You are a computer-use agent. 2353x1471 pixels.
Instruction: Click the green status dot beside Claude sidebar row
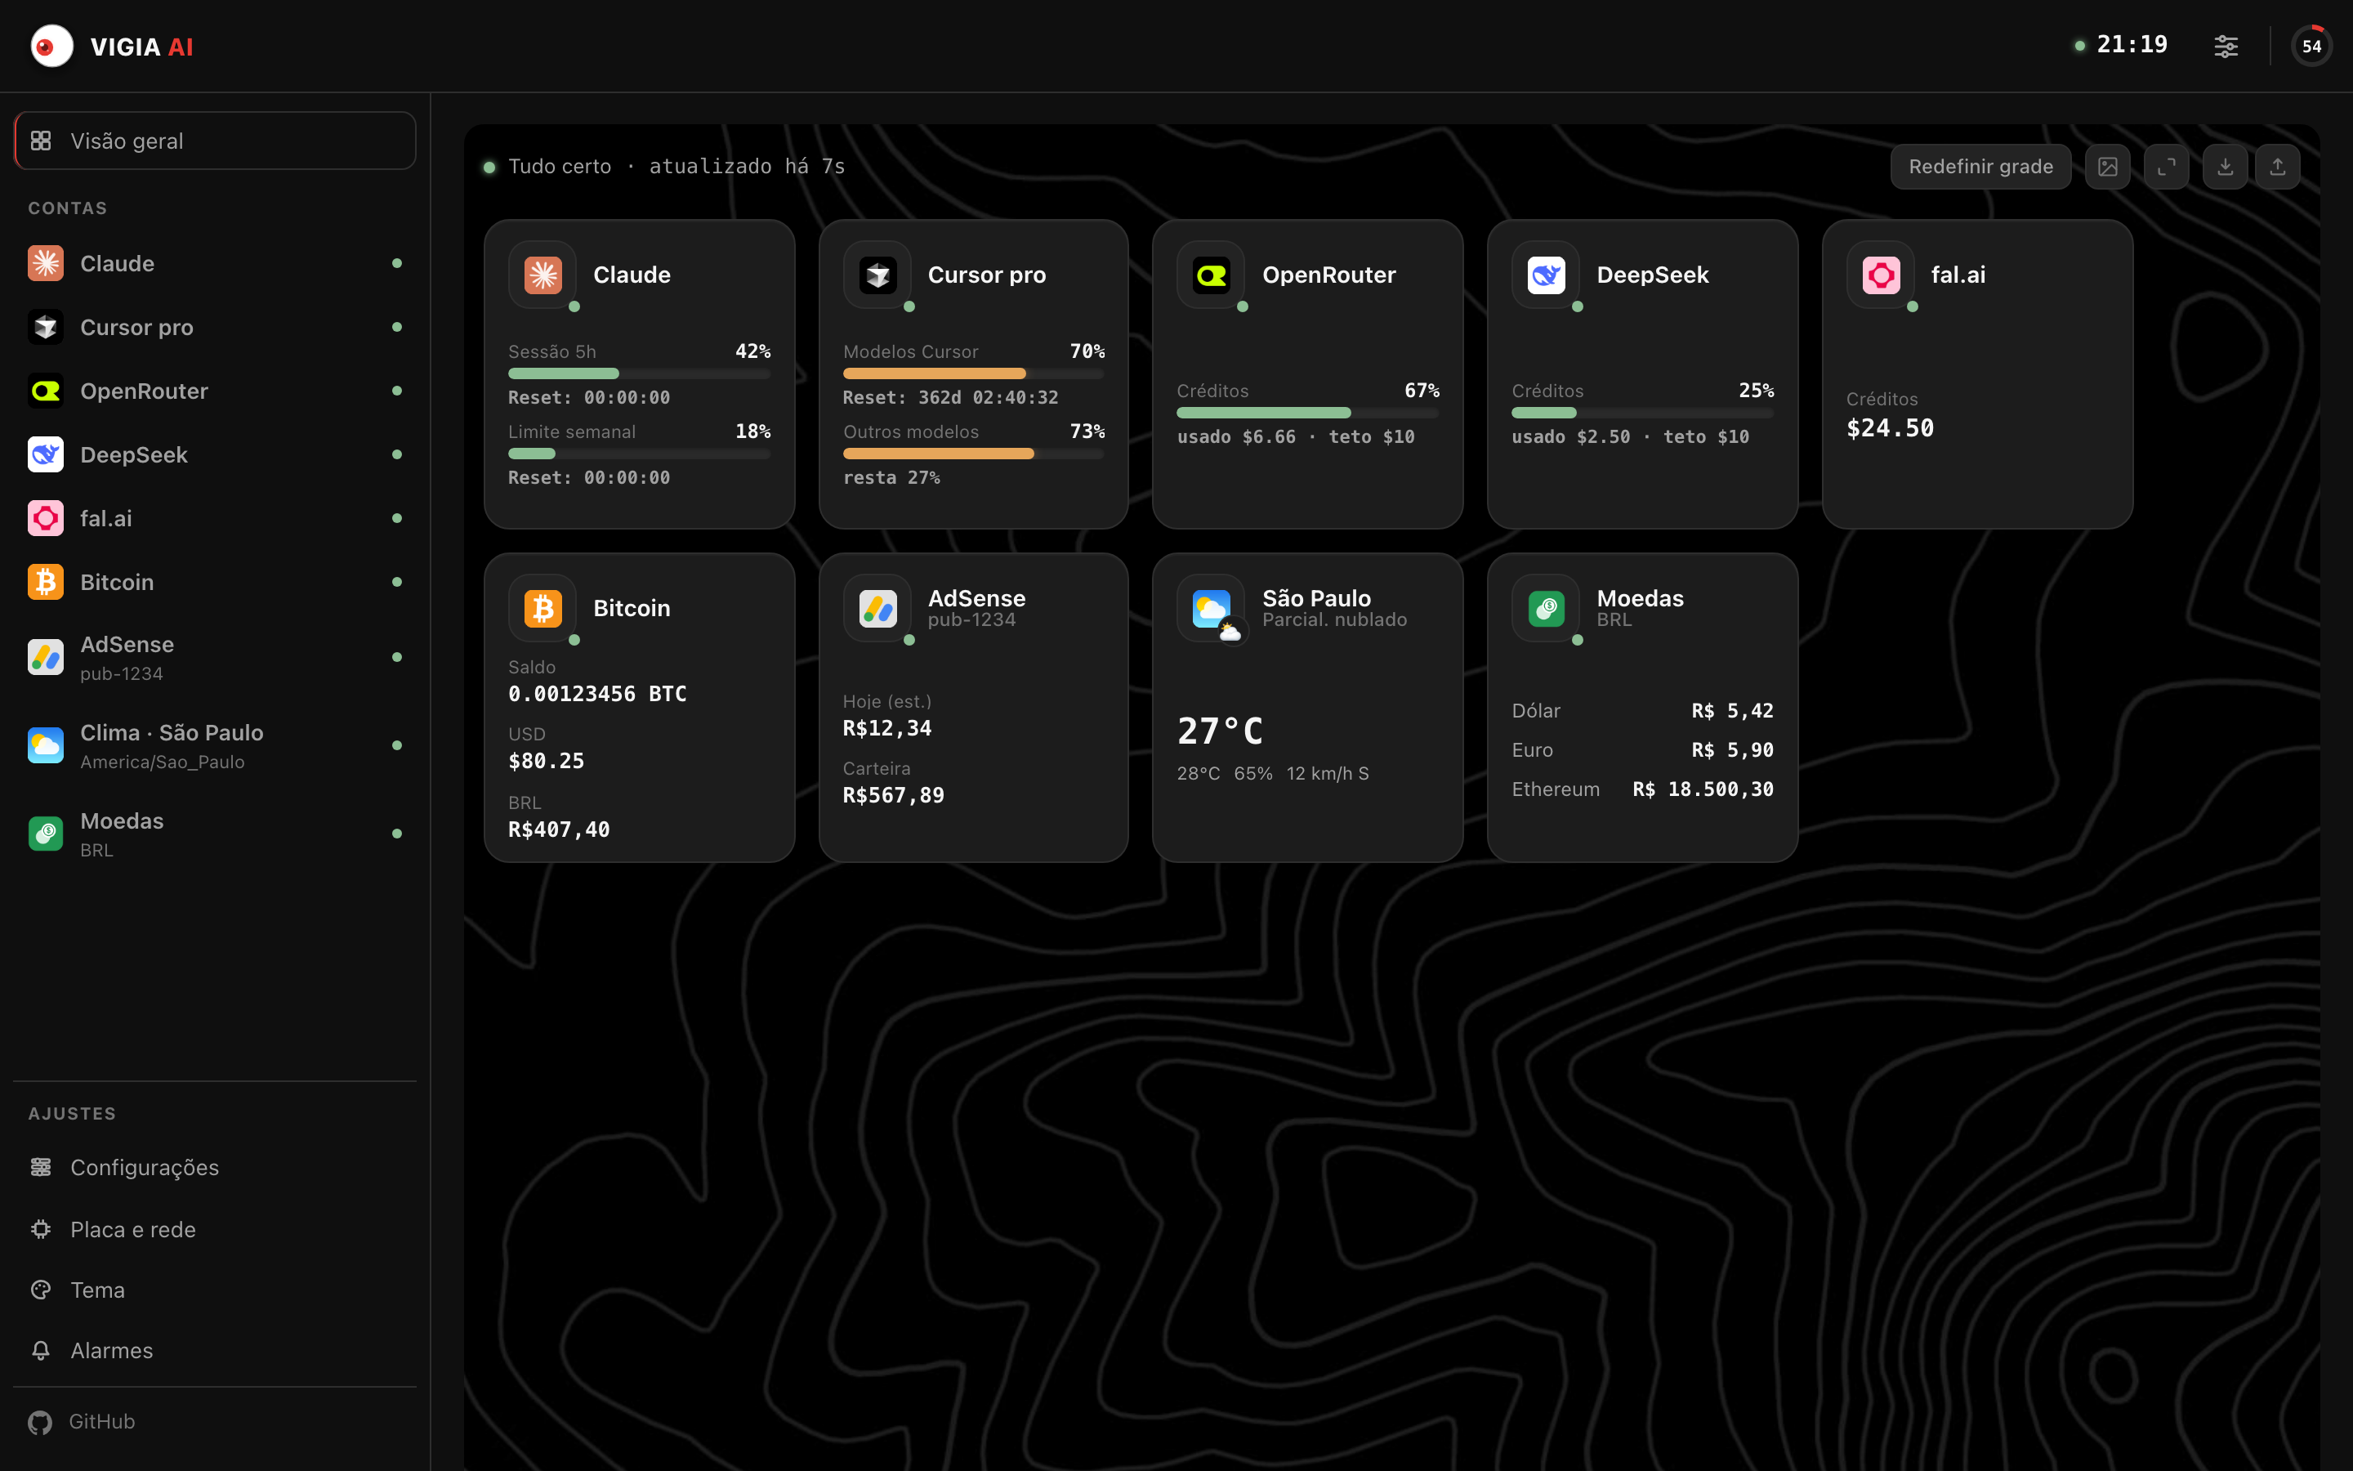pos(397,262)
